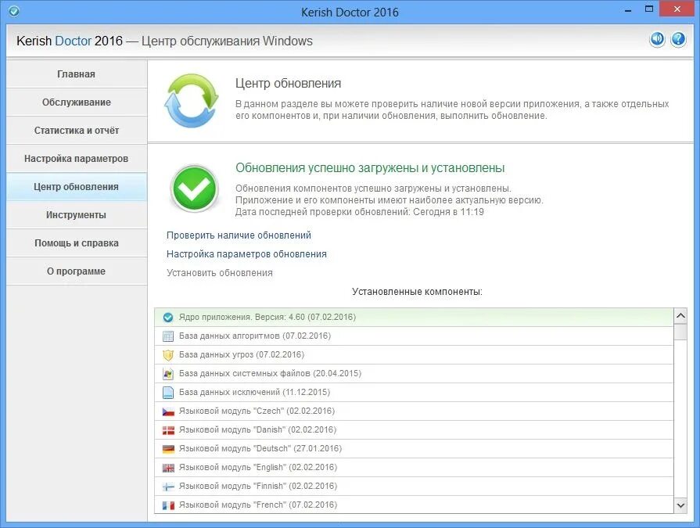Open Статистика и отчёт section
The height and width of the screenshot is (528, 700).
pos(77,131)
